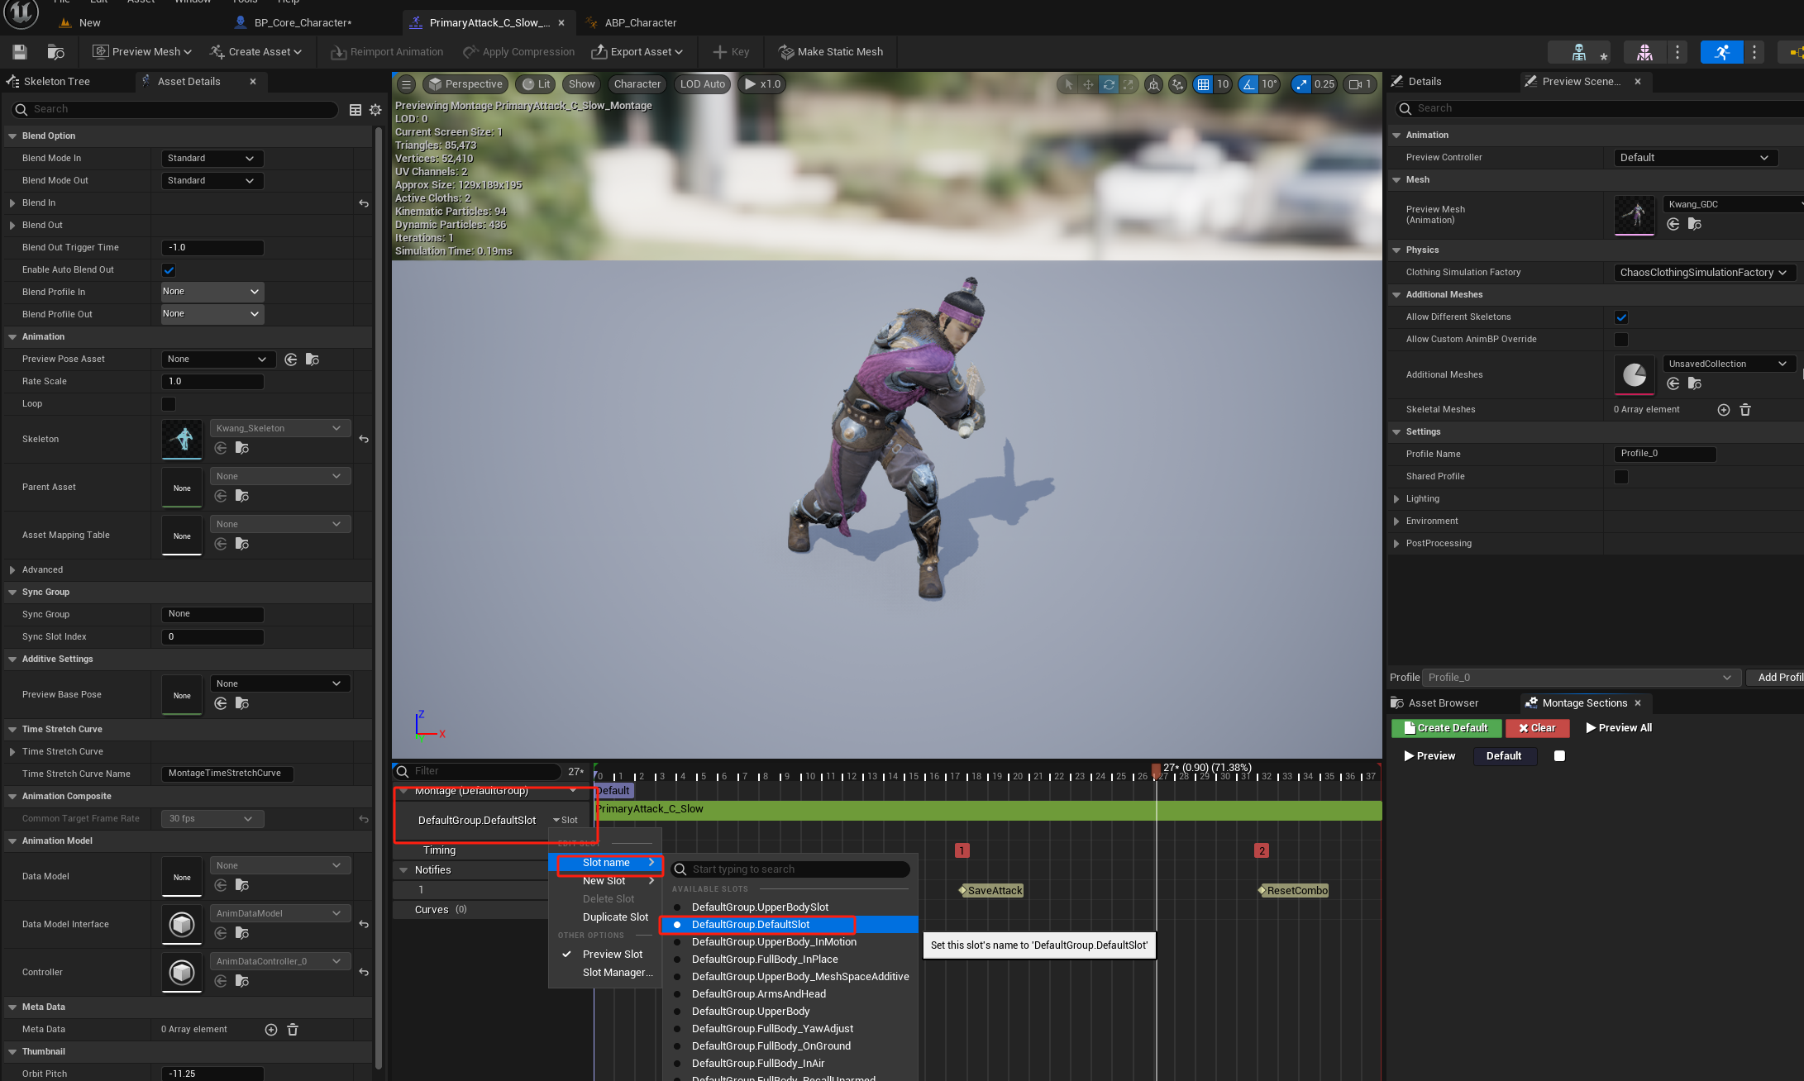1804x1081 pixels.
Task: Uncheck Enable Auto Blend Out
Action: (169, 270)
